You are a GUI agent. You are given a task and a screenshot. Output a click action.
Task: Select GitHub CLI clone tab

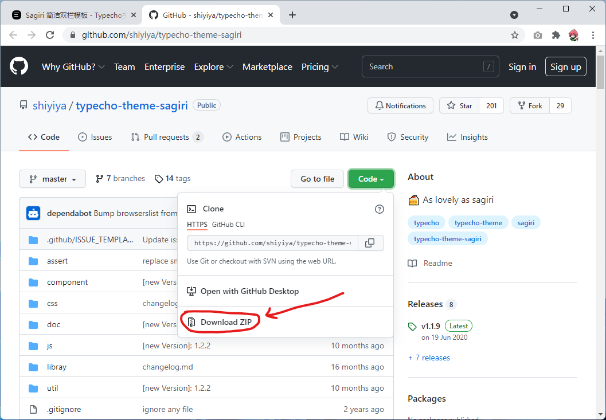pyautogui.click(x=228, y=225)
